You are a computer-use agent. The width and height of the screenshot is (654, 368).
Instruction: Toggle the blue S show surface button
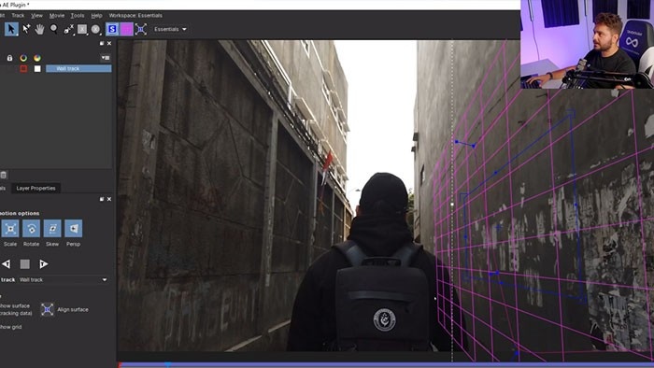tap(112, 29)
